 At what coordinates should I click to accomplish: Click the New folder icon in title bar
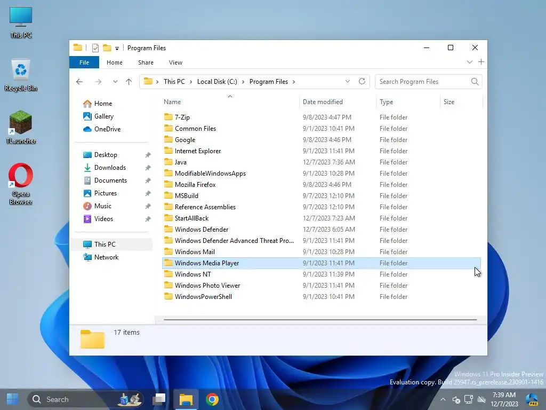[107, 48]
